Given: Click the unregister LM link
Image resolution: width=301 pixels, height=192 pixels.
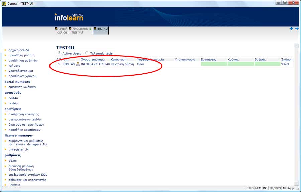Looking at the screenshot, I should tap(18, 149).
